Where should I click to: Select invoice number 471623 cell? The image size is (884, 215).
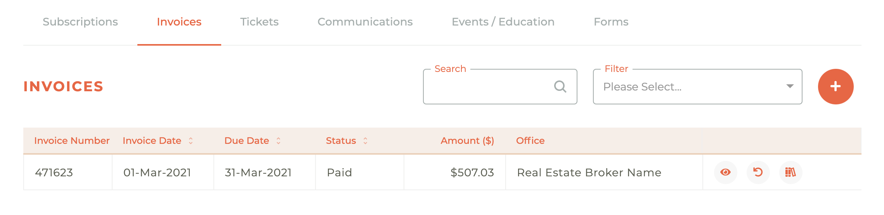coord(68,172)
